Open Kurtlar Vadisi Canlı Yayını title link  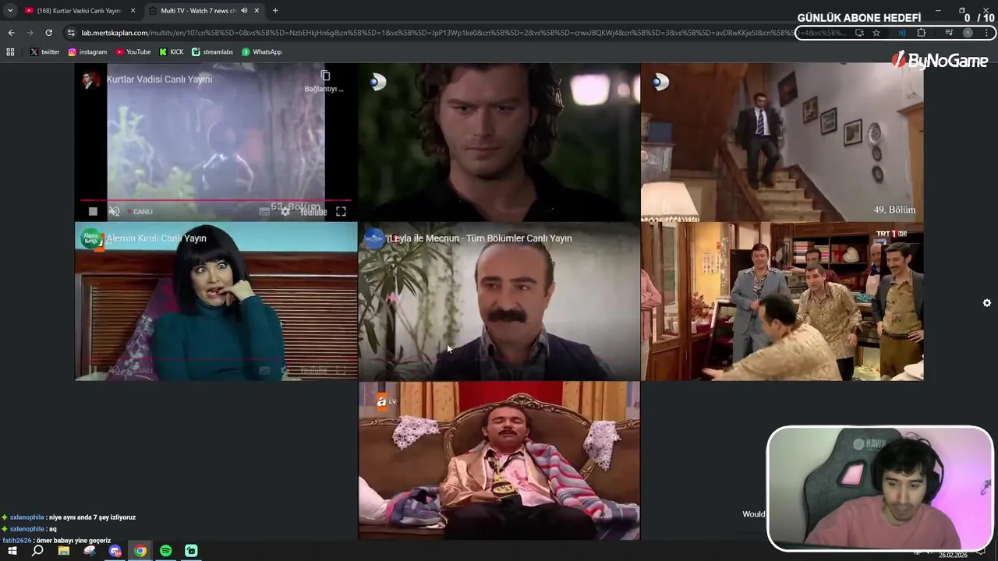[159, 79]
